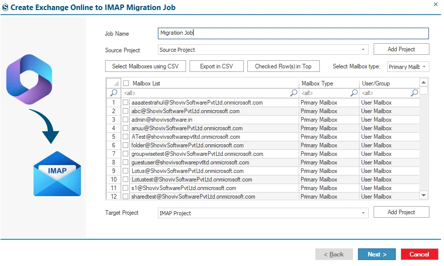Screen dimensions: 444x266
Task: Click the Next button
Action: pos(377,254)
